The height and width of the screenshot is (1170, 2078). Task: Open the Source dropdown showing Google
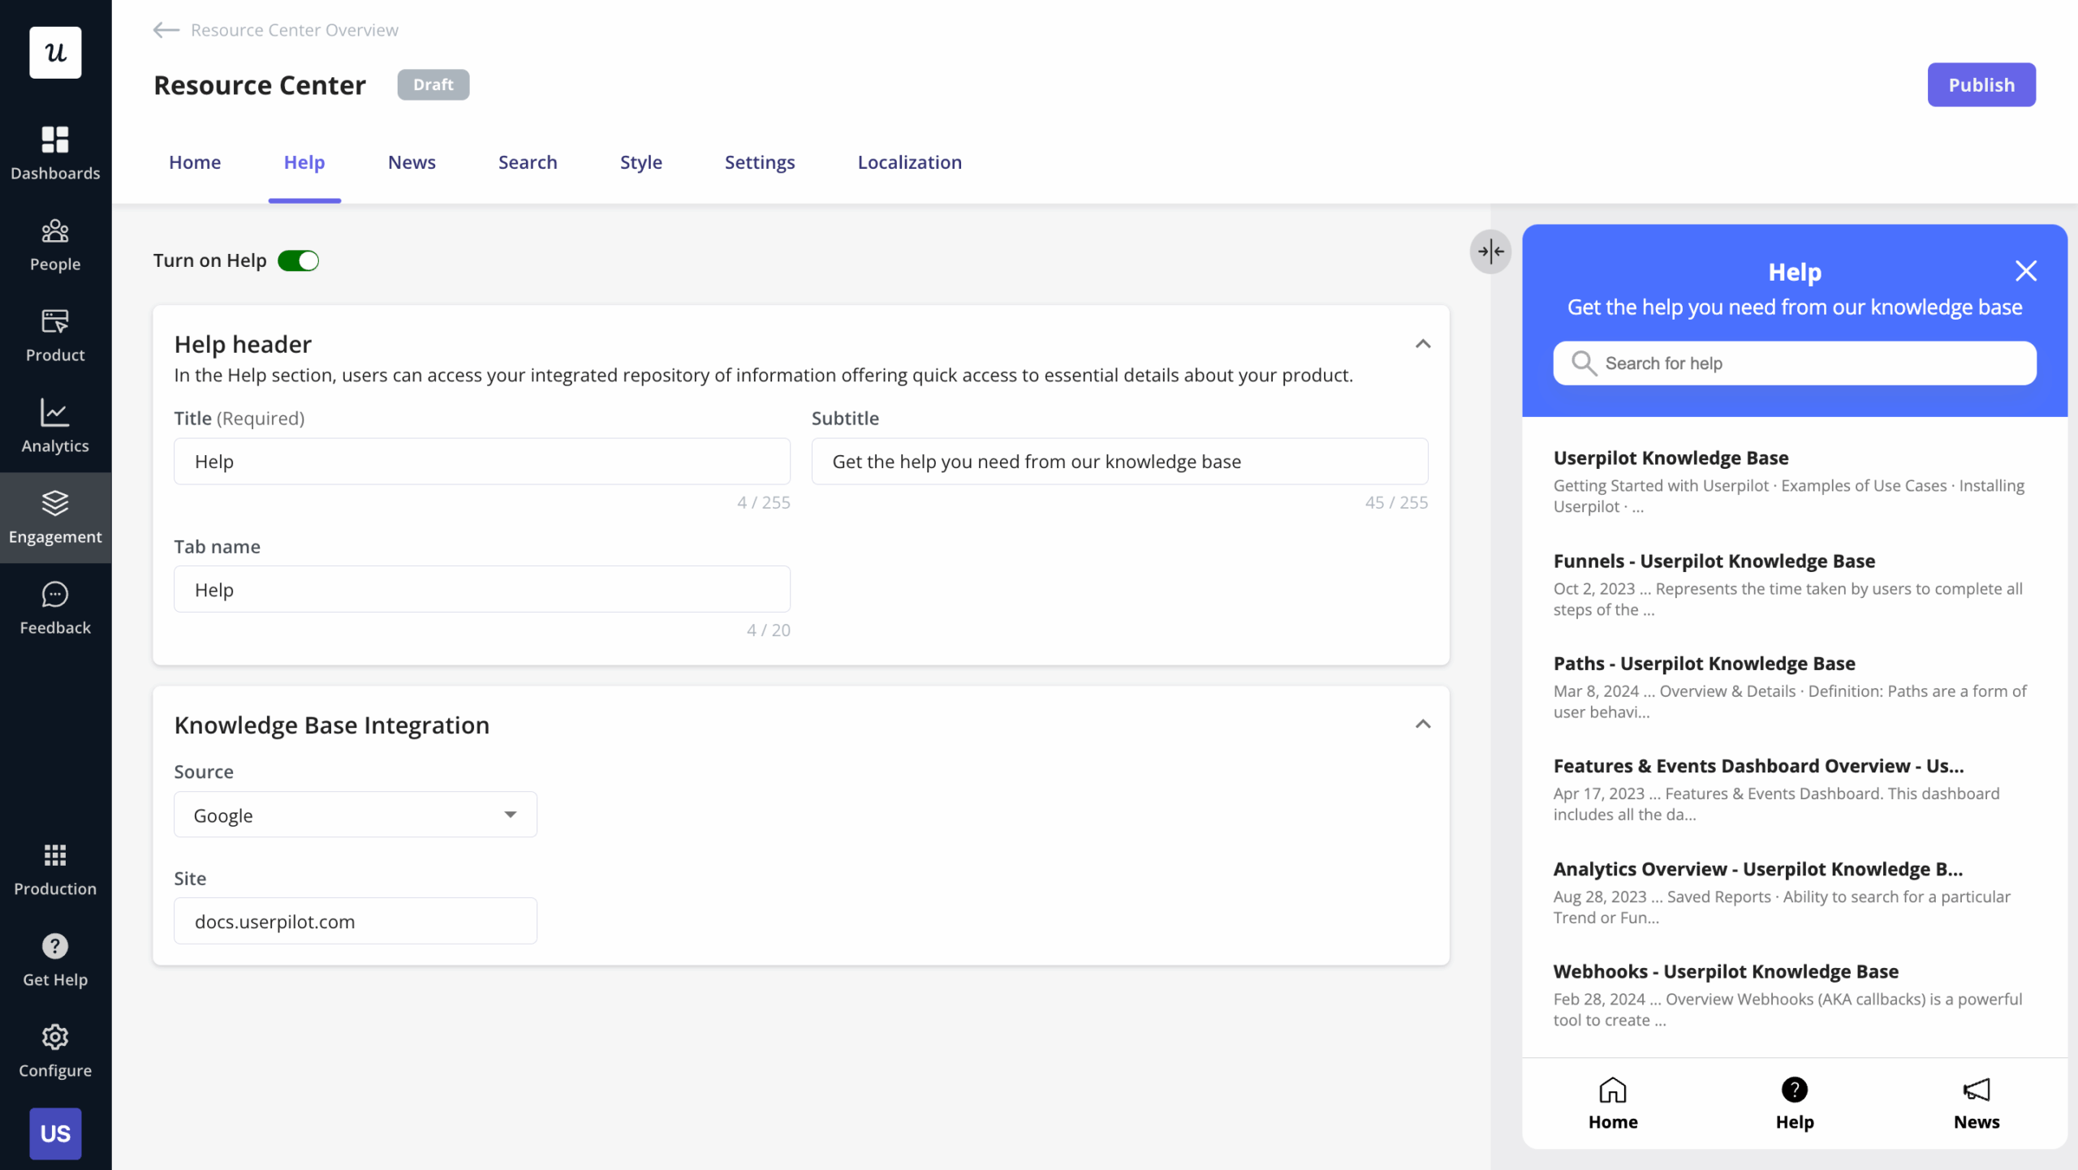point(355,815)
